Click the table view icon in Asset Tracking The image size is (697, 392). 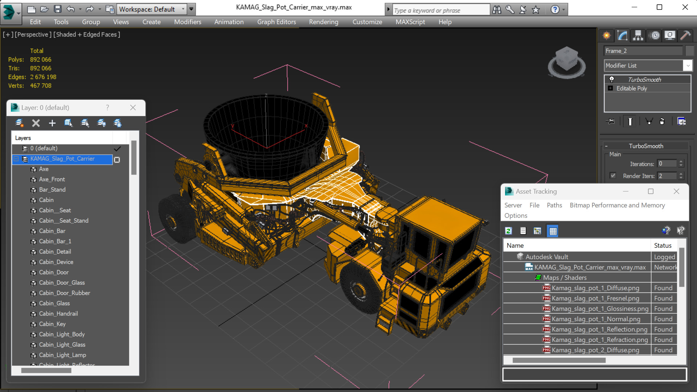tap(553, 231)
